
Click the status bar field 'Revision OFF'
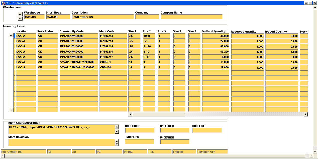(x=212, y=152)
